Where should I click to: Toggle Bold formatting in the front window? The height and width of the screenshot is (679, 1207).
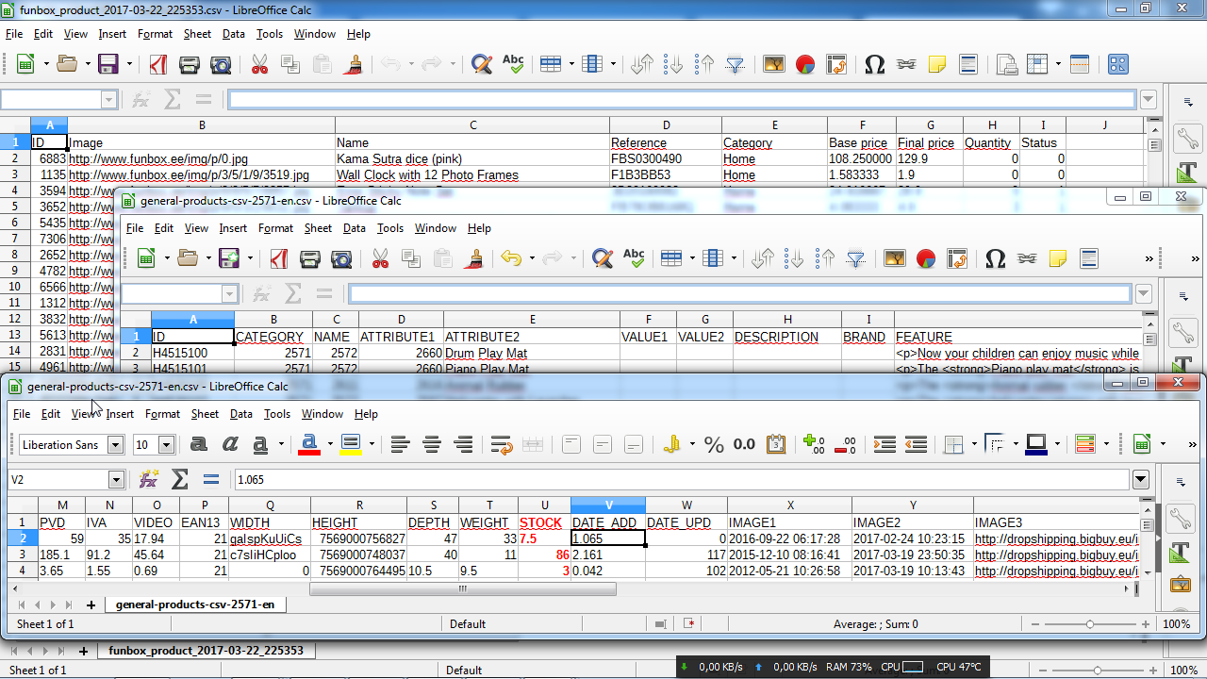198,444
